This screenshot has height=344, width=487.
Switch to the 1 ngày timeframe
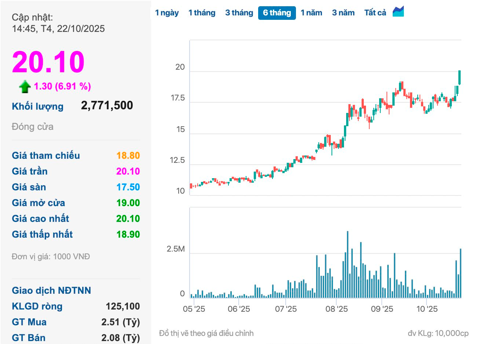click(x=166, y=13)
